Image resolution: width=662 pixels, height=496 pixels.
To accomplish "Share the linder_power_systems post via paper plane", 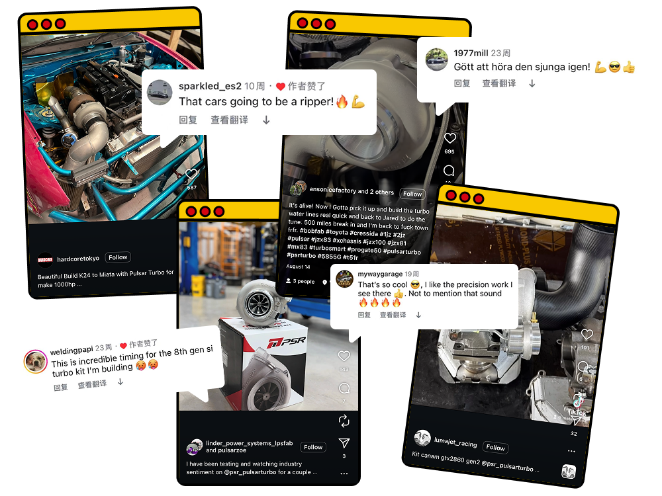I will [x=344, y=443].
